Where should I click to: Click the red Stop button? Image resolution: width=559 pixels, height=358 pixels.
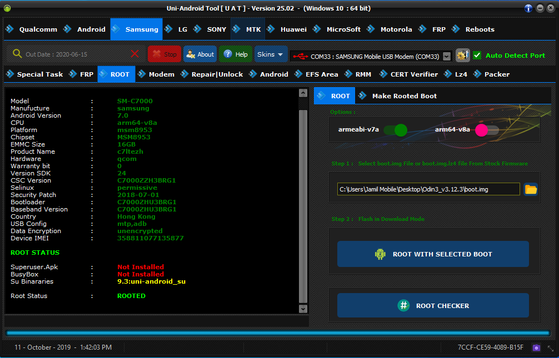tap(164, 54)
